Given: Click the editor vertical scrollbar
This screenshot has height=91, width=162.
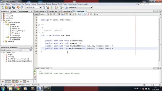Looking at the screenshot, I should pyautogui.click(x=159, y=39).
